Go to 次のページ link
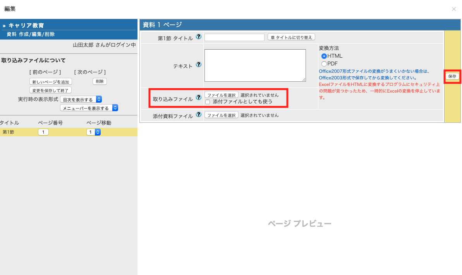The height and width of the screenshot is (275, 462). coord(90,72)
